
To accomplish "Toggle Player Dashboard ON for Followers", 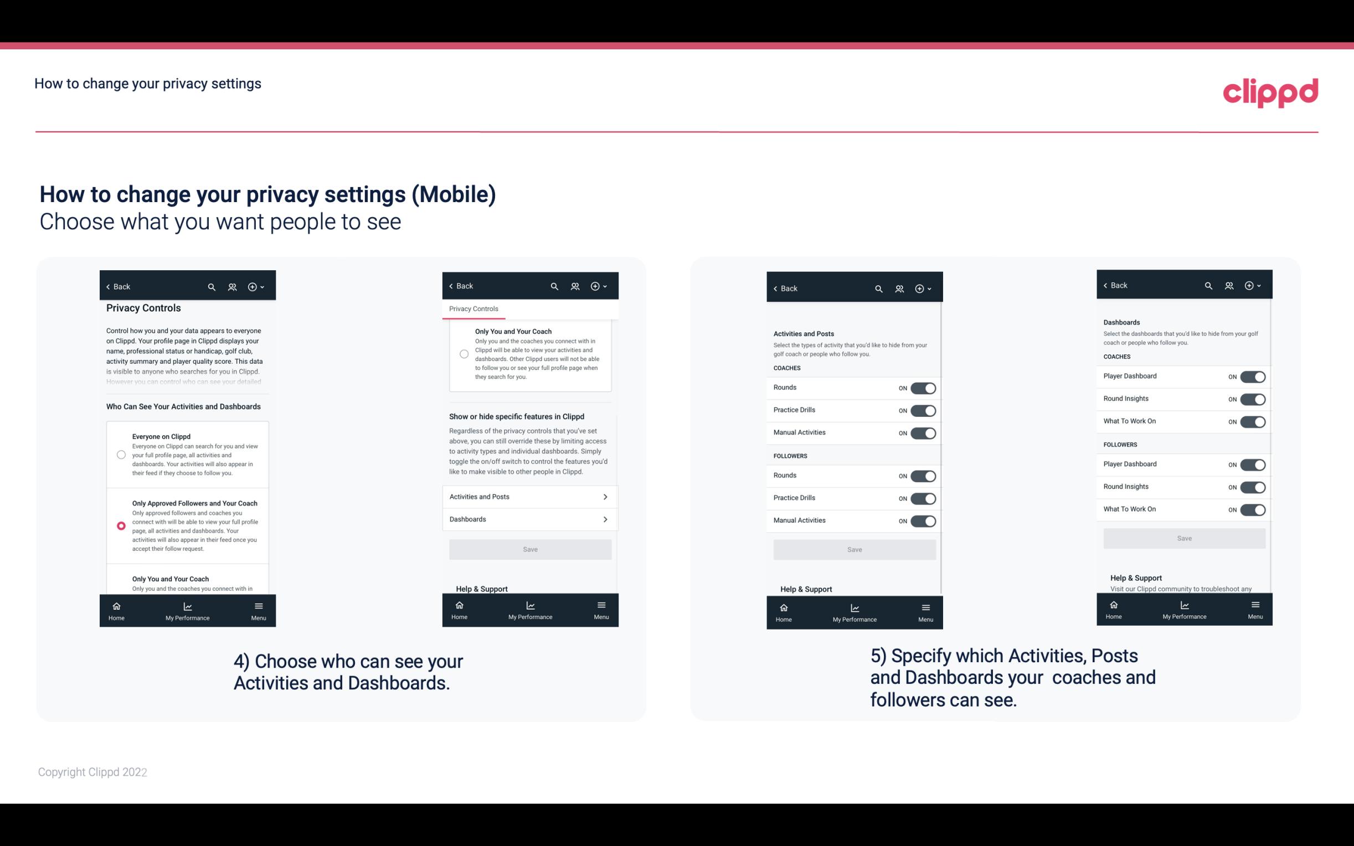I will pyautogui.click(x=1253, y=464).
